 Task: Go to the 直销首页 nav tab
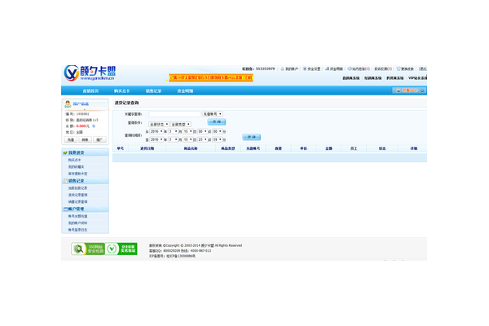coord(90,91)
